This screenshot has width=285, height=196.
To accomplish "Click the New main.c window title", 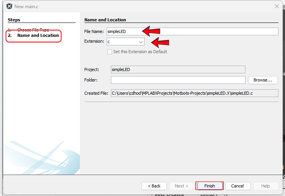I will [26, 6].
